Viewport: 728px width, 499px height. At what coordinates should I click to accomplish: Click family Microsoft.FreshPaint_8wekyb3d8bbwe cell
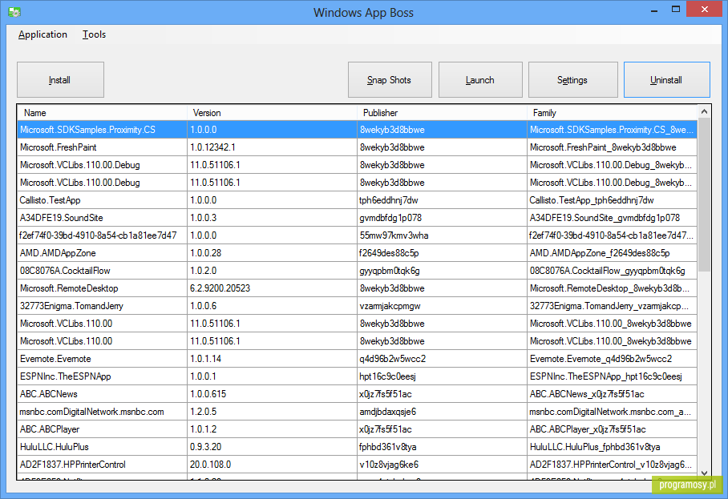[612, 147]
